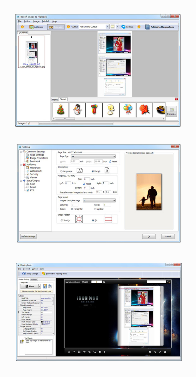The width and height of the screenshot is (196, 377).
Task: Collapse the Book Proportions property group
Action: click(21, 305)
